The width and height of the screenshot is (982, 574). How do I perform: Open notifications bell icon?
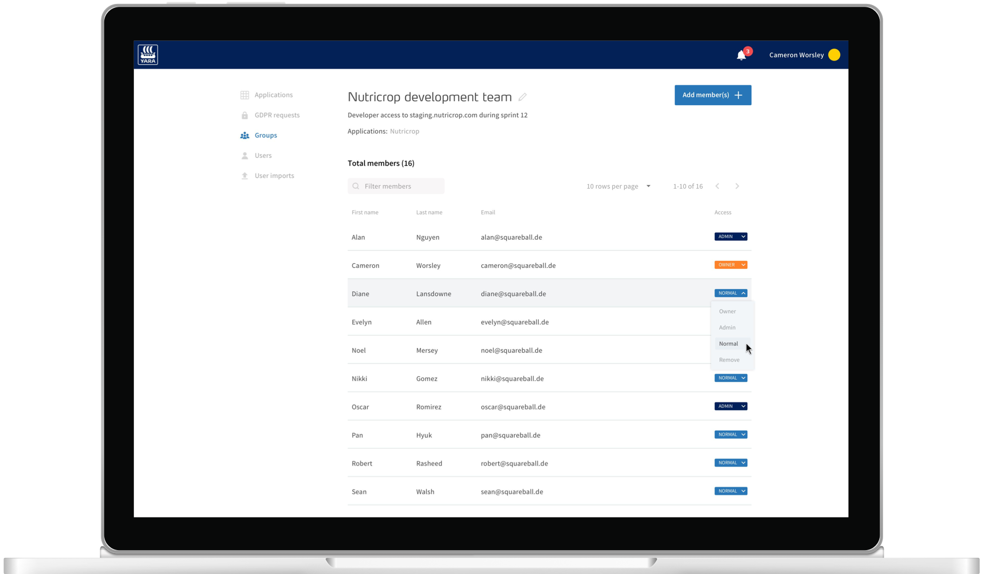click(741, 55)
